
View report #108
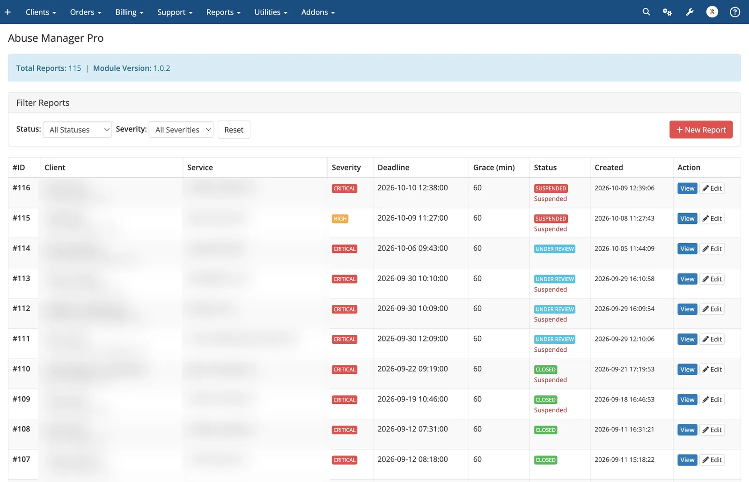687,430
